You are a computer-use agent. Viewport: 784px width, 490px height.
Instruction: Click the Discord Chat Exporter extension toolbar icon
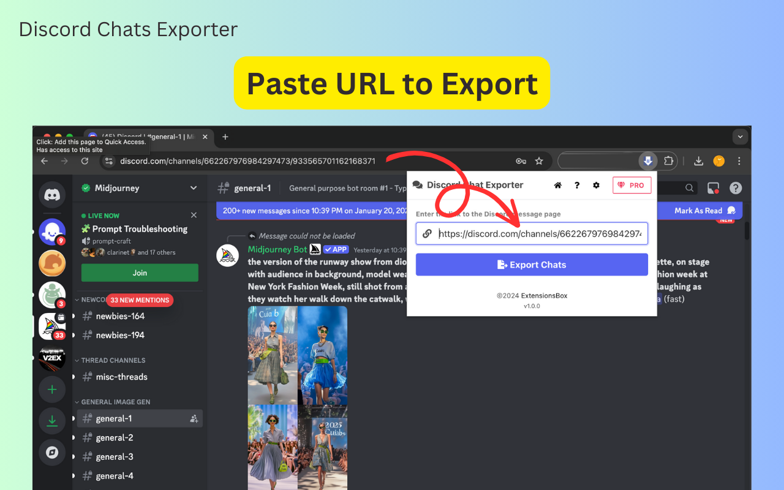click(x=647, y=161)
